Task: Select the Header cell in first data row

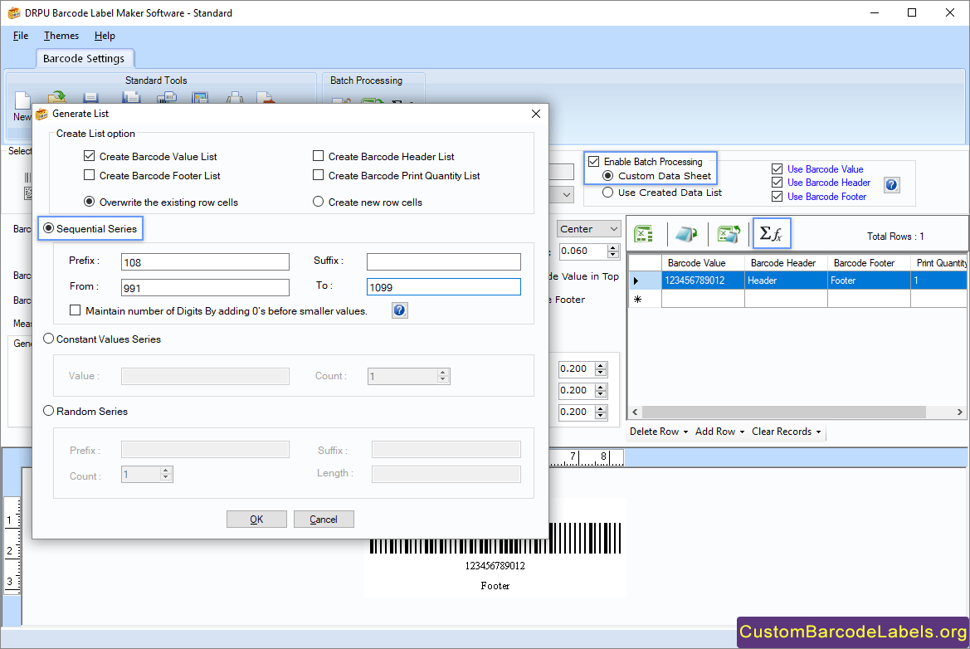Action: point(787,281)
